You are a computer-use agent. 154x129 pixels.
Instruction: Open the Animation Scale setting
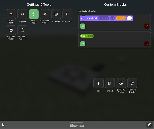[45, 14]
